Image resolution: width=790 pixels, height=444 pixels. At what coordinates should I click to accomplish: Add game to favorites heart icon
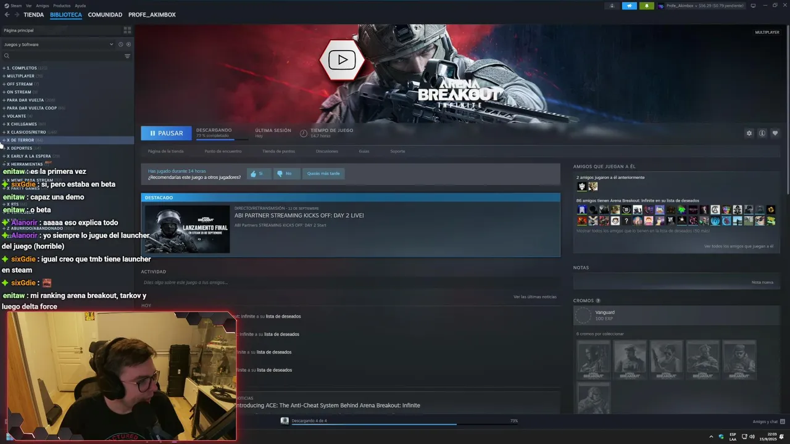(x=775, y=133)
